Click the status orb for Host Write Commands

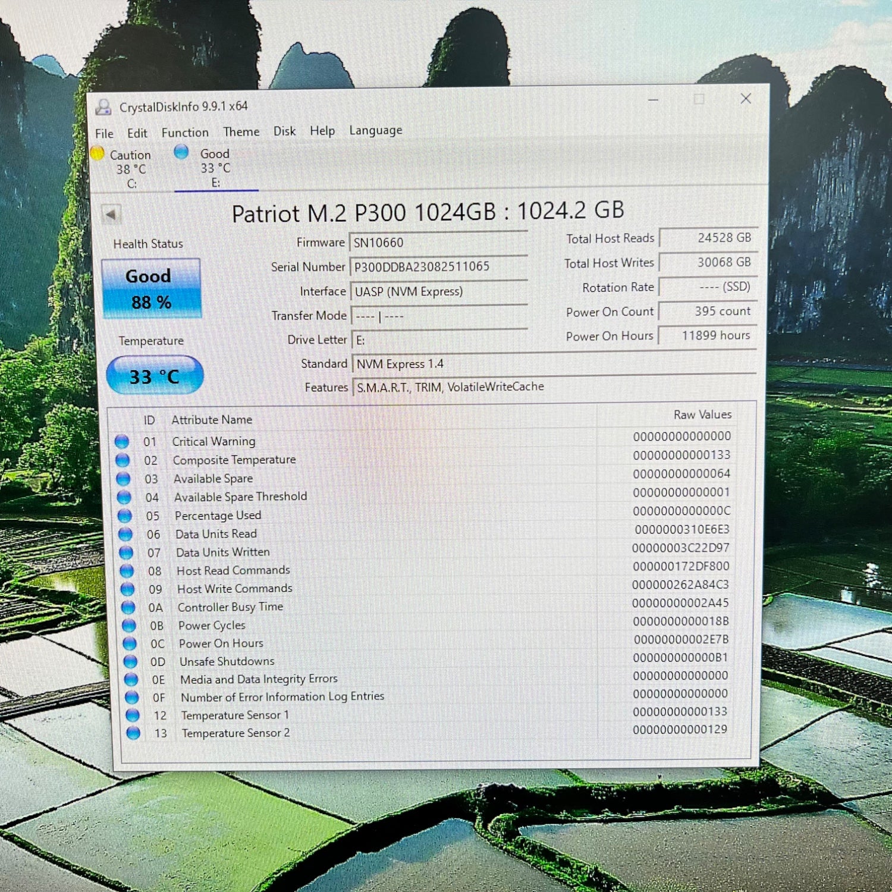[127, 589]
